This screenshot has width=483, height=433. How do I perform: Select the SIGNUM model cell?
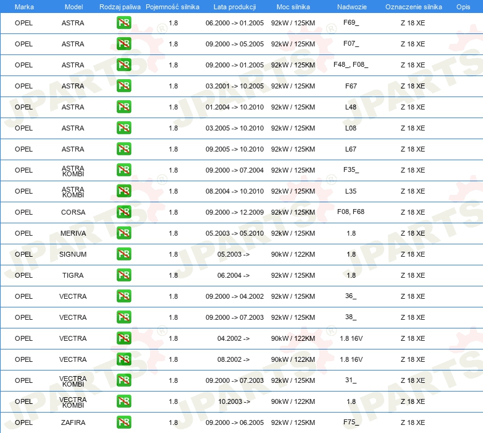pos(73,254)
